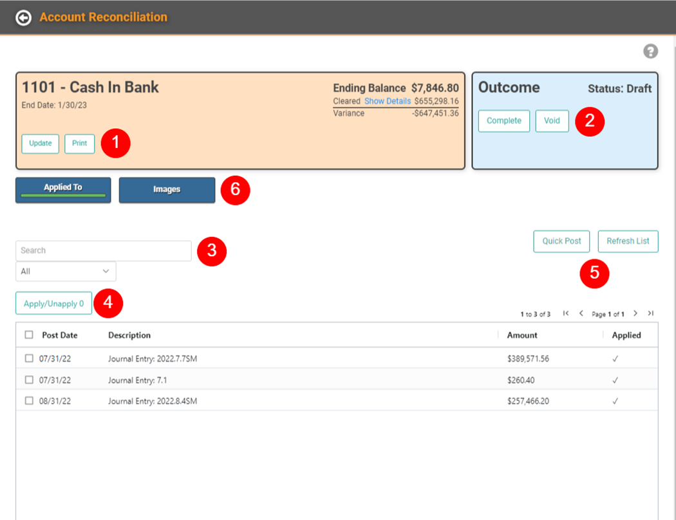The height and width of the screenshot is (520, 676).
Task: Click the back arrow icon in header
Action: tap(23, 18)
